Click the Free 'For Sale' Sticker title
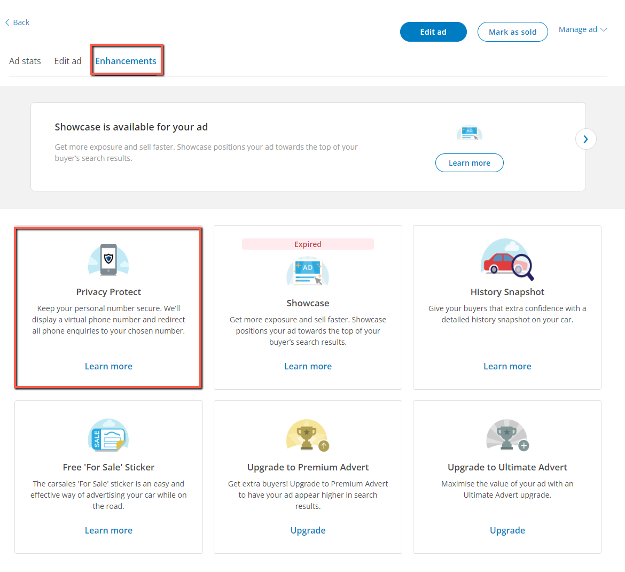 (x=108, y=467)
